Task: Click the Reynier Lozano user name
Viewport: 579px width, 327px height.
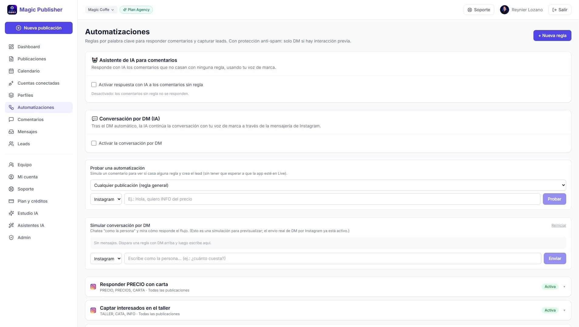Action: (527, 10)
